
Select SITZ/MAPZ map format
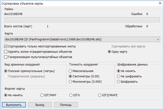100,95
